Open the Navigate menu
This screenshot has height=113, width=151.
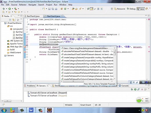(32, 5)
